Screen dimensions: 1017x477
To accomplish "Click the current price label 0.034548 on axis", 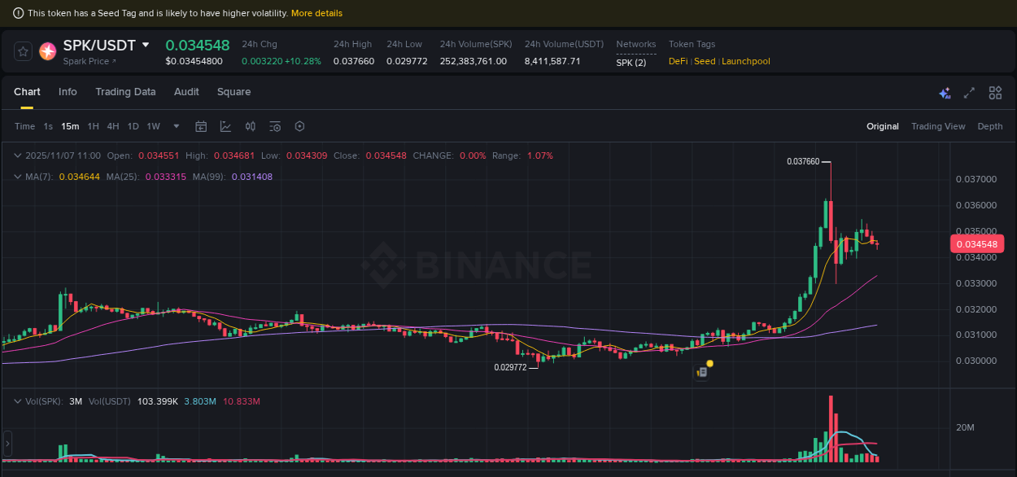I will (977, 243).
